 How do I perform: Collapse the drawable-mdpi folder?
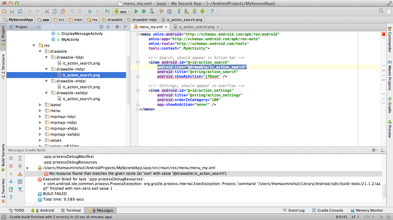(46, 69)
